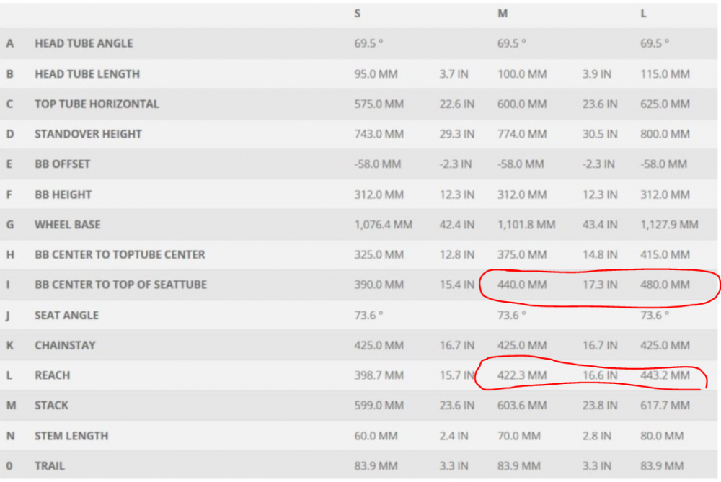The width and height of the screenshot is (721, 482).
Task: Click the L size column header
Action: pyautogui.click(x=643, y=14)
